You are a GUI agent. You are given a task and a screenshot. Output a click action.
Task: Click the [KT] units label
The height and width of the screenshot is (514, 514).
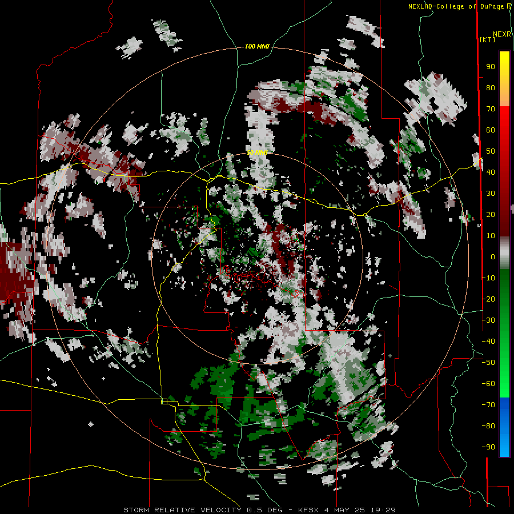[x=487, y=39]
